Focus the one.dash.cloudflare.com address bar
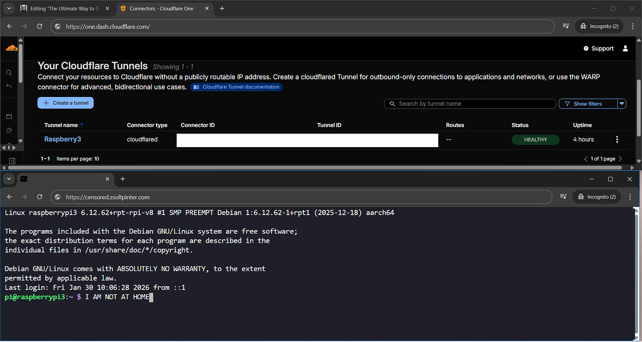642x342 pixels. coord(302,26)
